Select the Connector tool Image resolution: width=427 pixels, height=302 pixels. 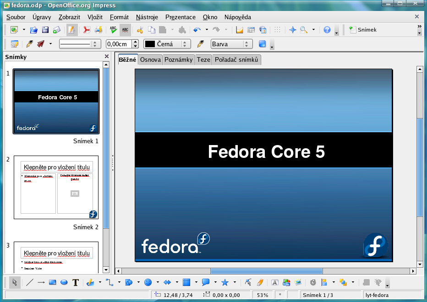[109, 283]
